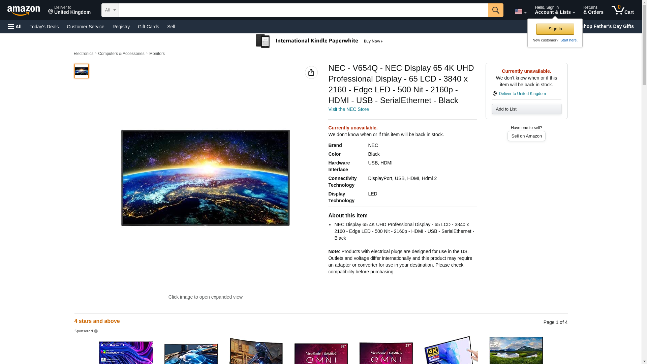
Task: Open Today's Deals
Action: coord(44,27)
